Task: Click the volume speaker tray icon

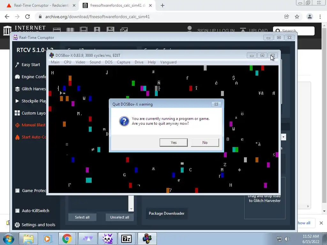Action: [x=287, y=239]
